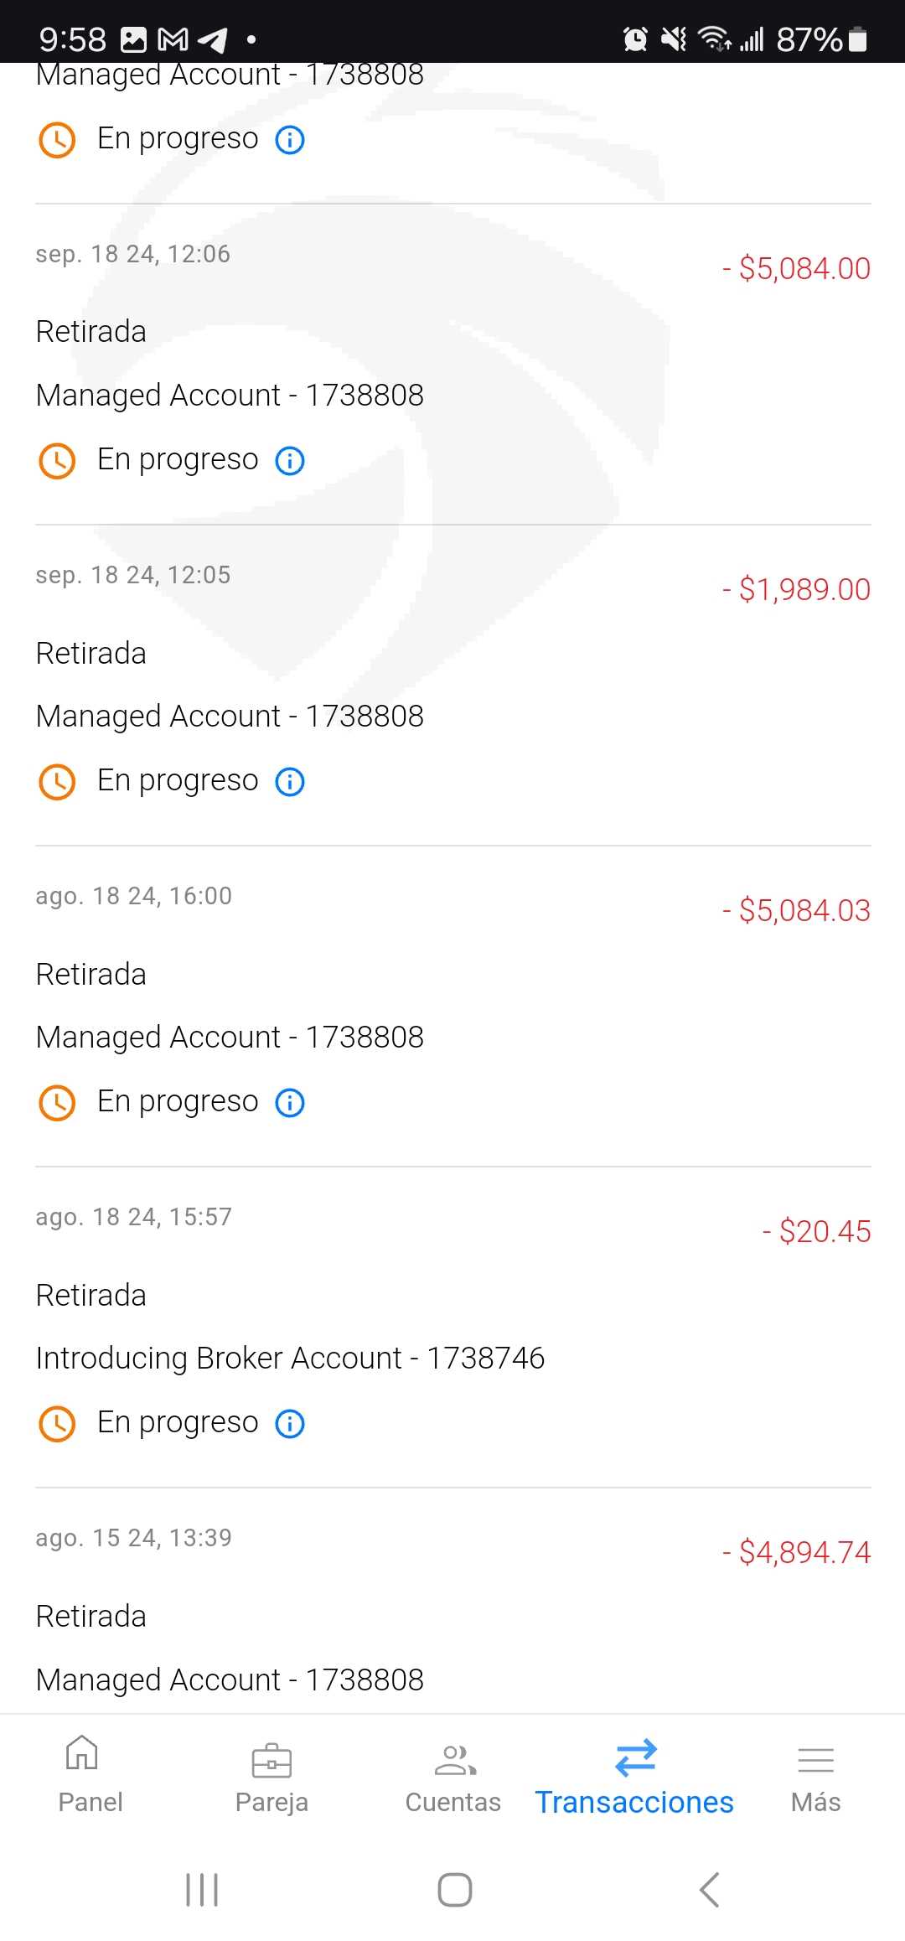Screen dimensions: 905x1941
Task: Open Android recent apps button
Action: [x=202, y=1890]
